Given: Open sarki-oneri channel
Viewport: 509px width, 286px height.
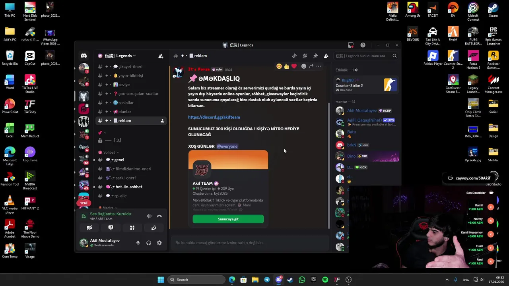Looking at the screenshot, I should 130,178.
